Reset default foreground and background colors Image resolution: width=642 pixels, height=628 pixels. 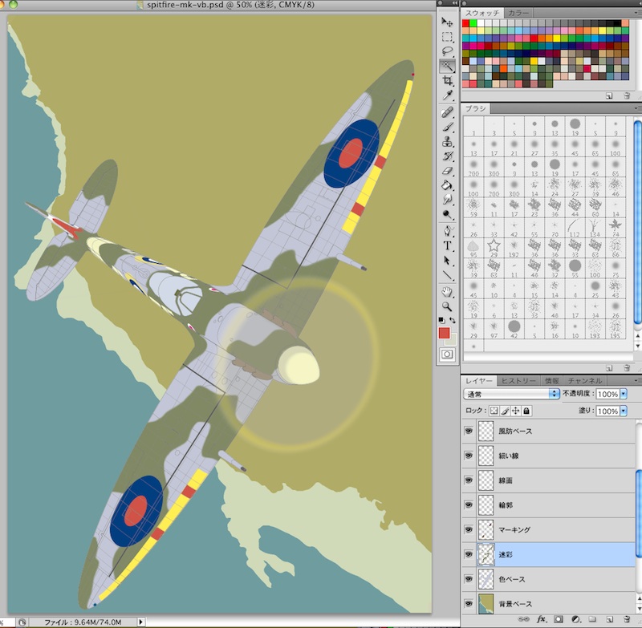click(x=442, y=320)
